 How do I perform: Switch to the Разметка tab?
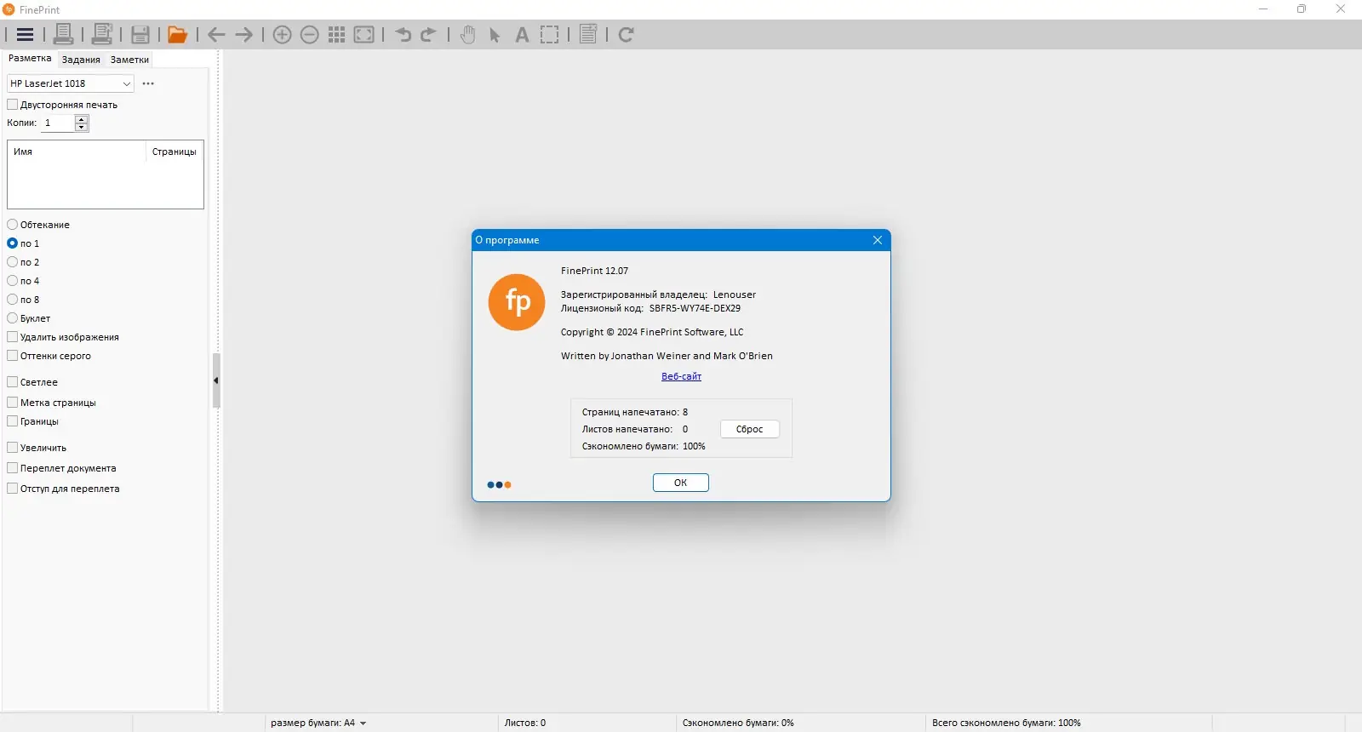[x=30, y=59]
